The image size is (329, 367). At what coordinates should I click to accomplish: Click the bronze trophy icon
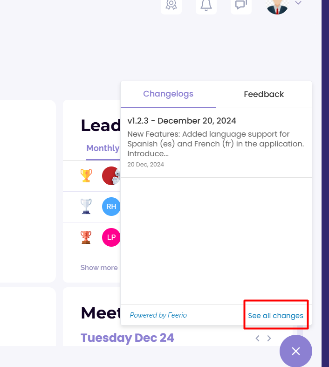(86, 237)
